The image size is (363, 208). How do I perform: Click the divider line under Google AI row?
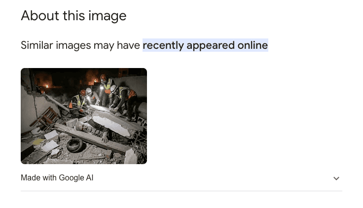tap(181, 191)
